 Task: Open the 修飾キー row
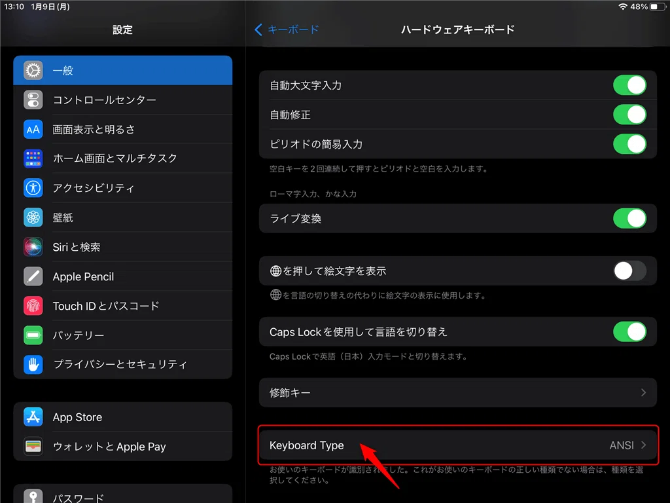tap(457, 393)
